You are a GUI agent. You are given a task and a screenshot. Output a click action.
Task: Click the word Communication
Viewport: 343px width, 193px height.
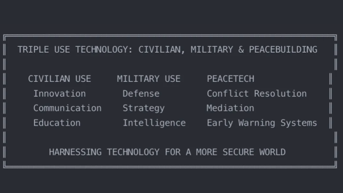pos(67,108)
